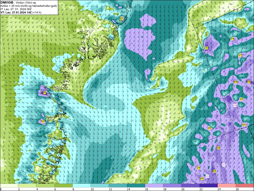Screen dimensions: 254x191
Task: Pick the 4–6 m/s green legend swatch
Action: (45, 185)
